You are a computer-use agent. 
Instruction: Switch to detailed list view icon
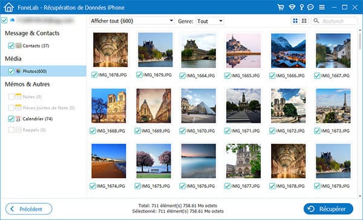click(x=304, y=21)
